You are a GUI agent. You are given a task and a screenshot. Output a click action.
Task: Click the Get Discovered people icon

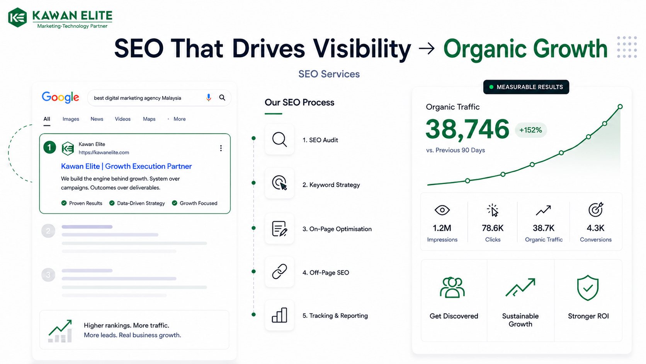pos(452,287)
